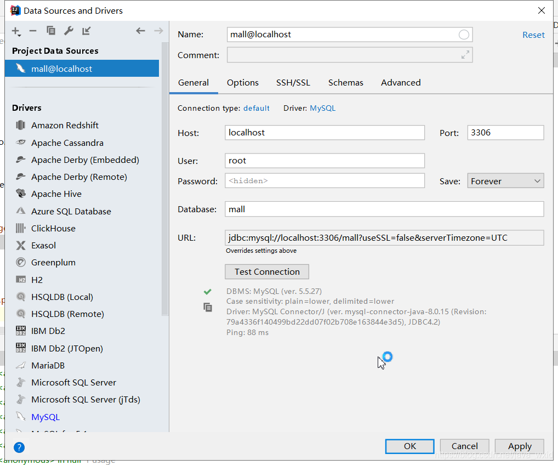Screen dimensions: 558x465
Task: Open help with question mark icon
Action: [x=19, y=447]
